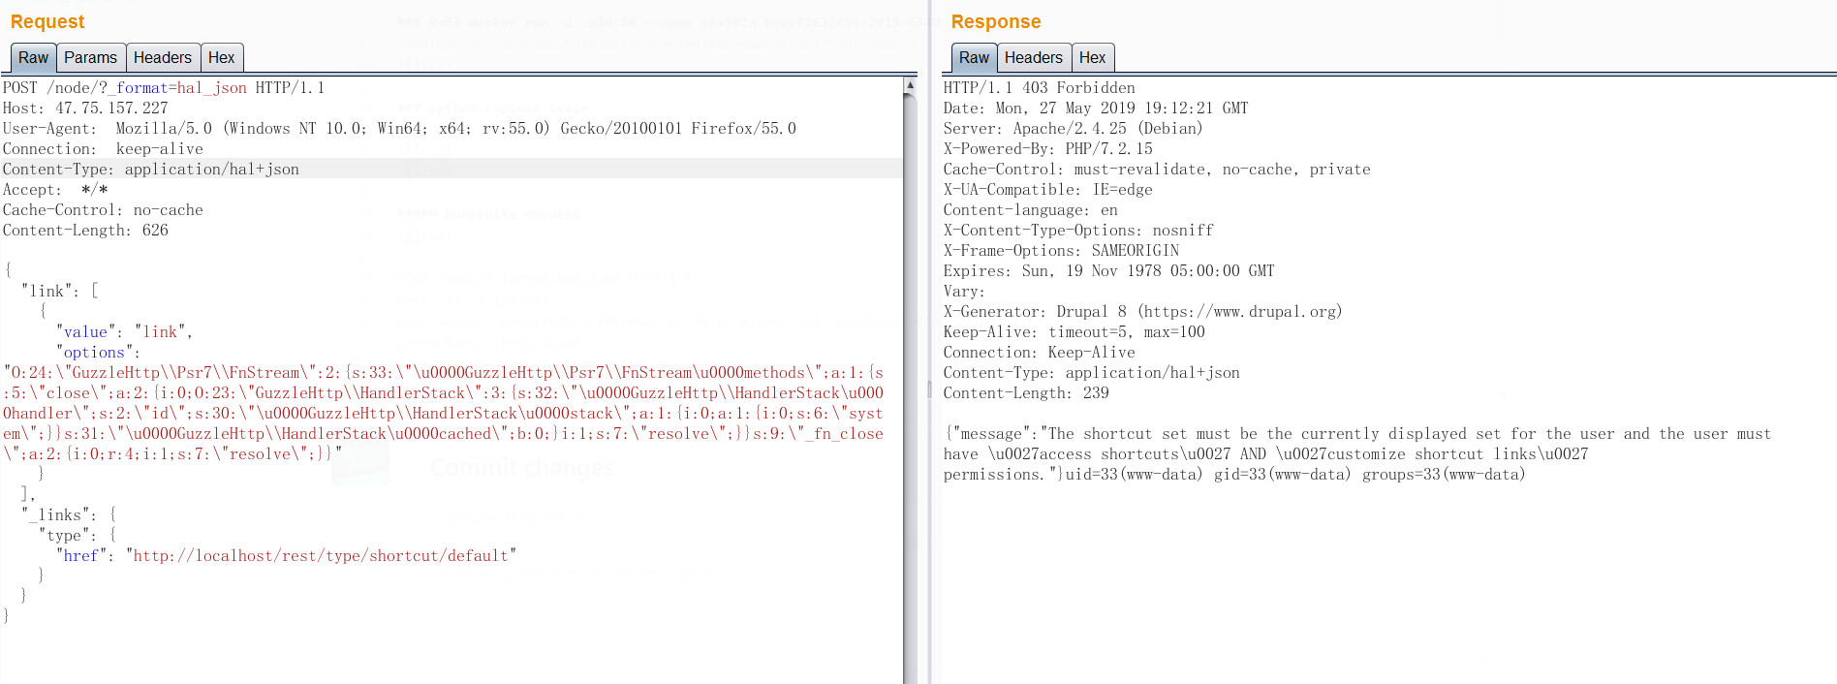Click the Content-Length: 239 line
The image size is (1837, 684).
(x=1027, y=393)
